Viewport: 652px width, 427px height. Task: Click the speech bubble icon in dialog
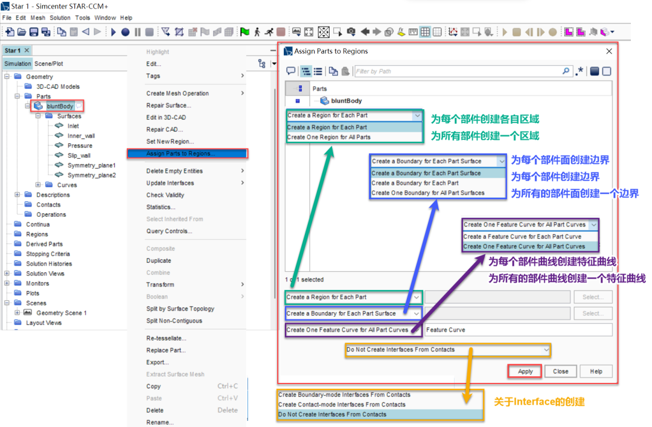pos(290,71)
